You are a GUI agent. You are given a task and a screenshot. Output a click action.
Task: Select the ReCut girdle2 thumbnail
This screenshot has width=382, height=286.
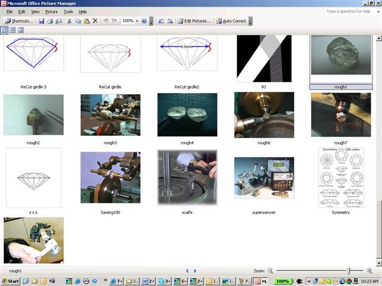point(187,53)
